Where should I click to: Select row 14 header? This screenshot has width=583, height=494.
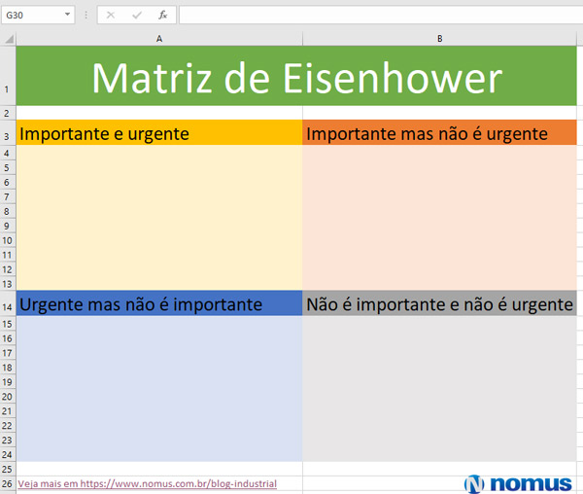click(x=8, y=305)
